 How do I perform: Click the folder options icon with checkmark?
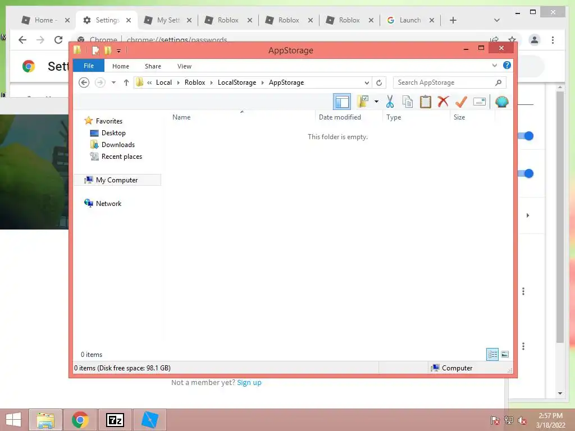[x=363, y=102]
